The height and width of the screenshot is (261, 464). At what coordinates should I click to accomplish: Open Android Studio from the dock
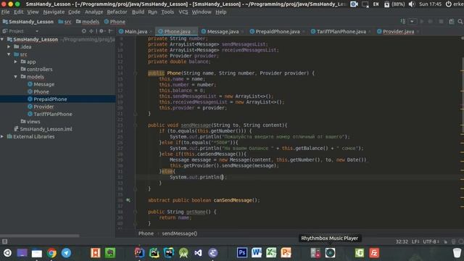[183, 253]
